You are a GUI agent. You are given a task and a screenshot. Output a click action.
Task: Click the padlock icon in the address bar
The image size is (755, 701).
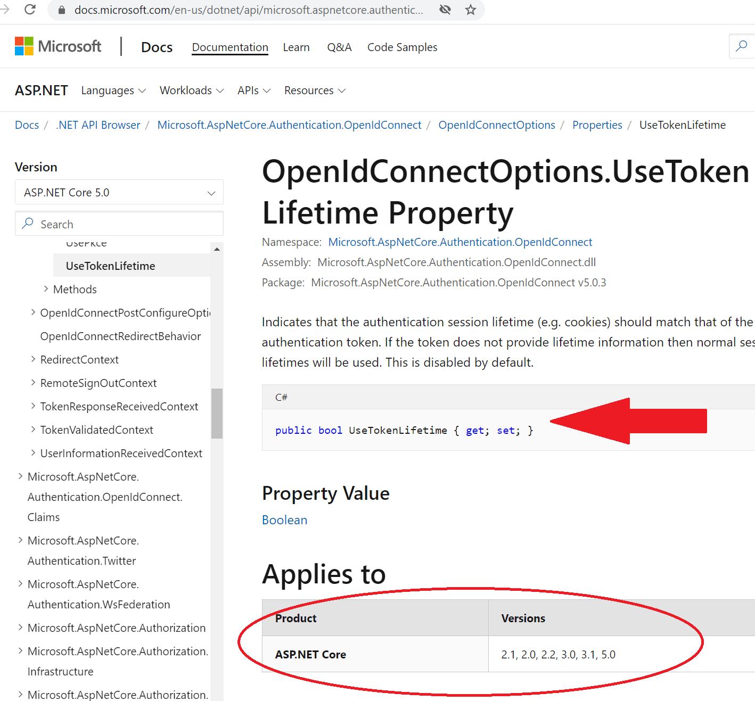[61, 9]
